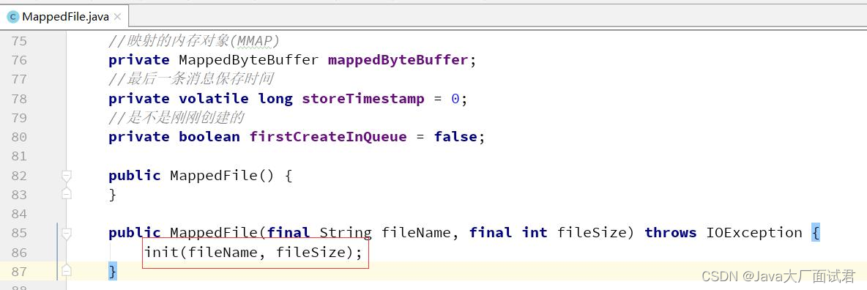Screen dimensions: 867x290
Task: Click the Java class icon on MappedFile.java tab
Action: [12, 17]
